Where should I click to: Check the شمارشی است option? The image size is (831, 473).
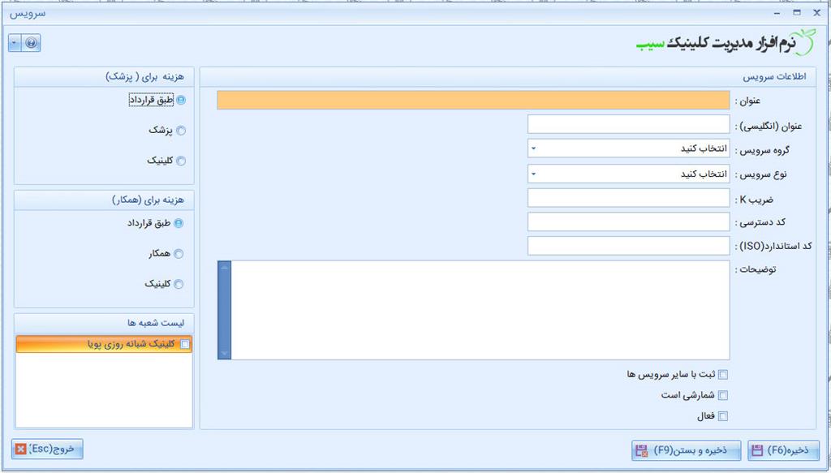[724, 396]
